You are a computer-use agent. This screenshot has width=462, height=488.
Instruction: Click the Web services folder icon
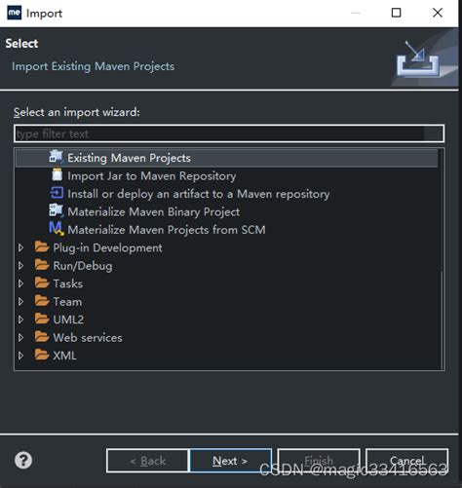click(42, 337)
